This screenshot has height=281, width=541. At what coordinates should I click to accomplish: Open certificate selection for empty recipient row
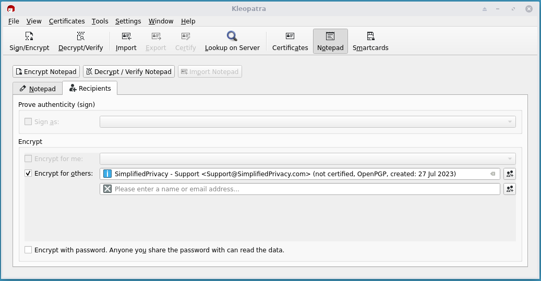pyautogui.click(x=510, y=189)
